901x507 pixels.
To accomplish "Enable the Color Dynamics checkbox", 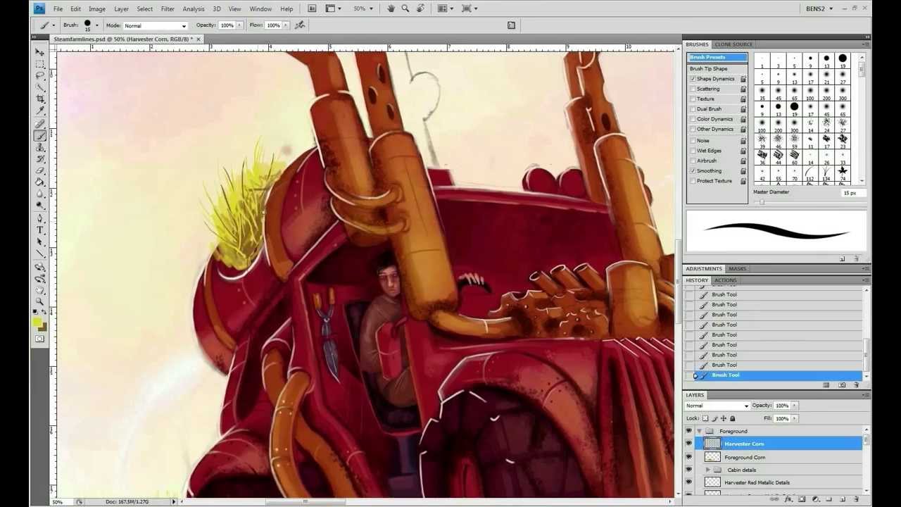I will tap(693, 119).
